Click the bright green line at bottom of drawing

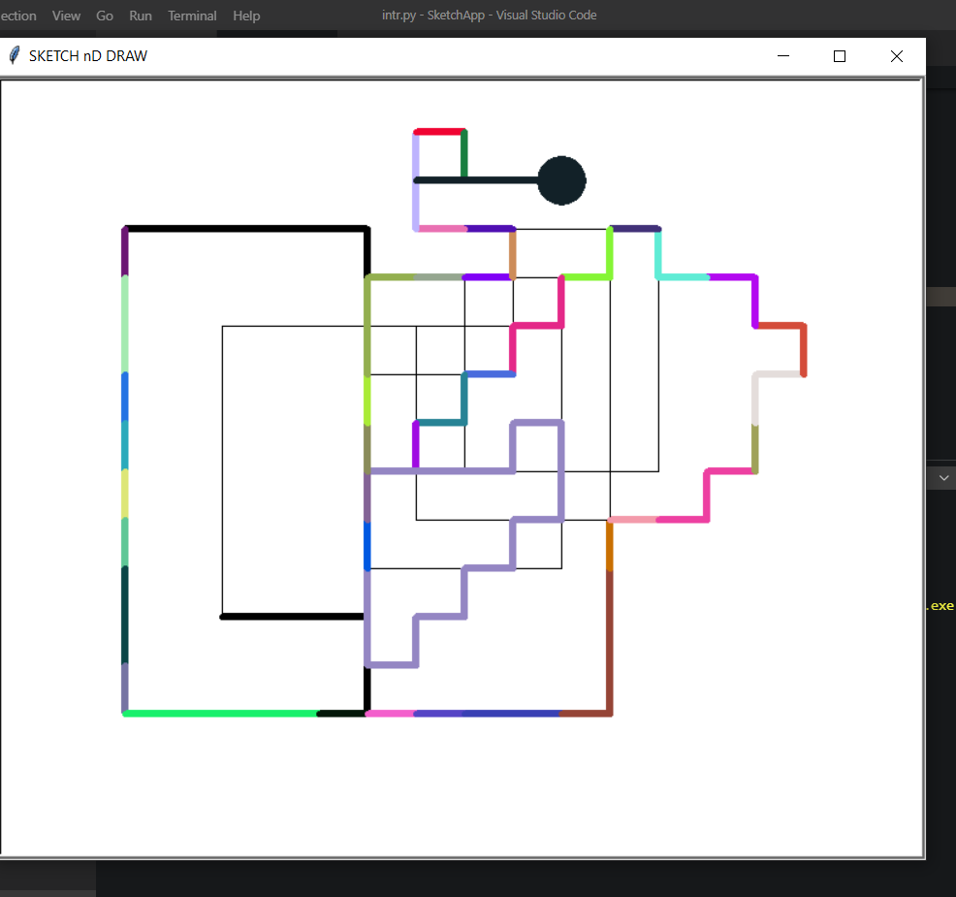220,714
